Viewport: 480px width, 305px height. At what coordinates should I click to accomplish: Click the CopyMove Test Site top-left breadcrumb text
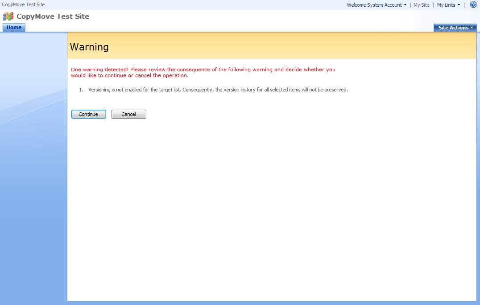click(23, 4)
